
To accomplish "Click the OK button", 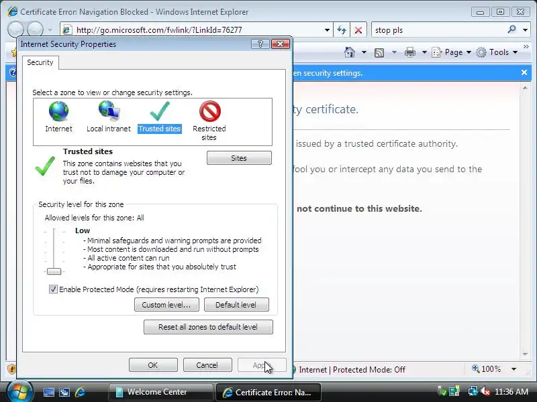I will [153, 364].
